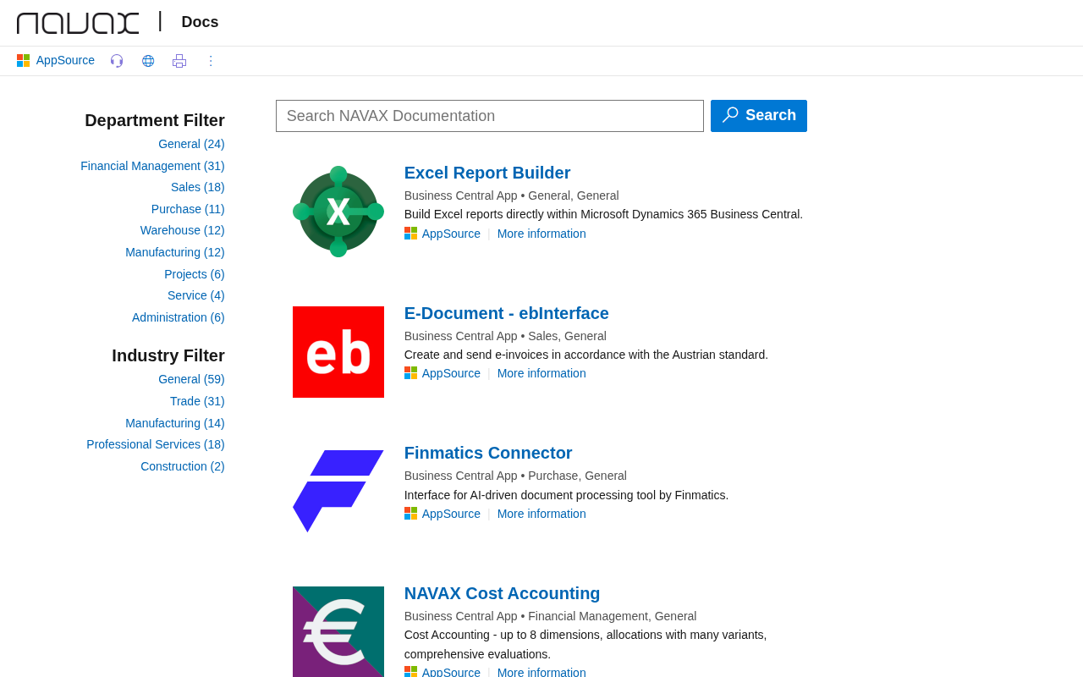Open the NAVAX Cost Accounting euro icon
The width and height of the screenshot is (1083, 677).
tap(338, 631)
